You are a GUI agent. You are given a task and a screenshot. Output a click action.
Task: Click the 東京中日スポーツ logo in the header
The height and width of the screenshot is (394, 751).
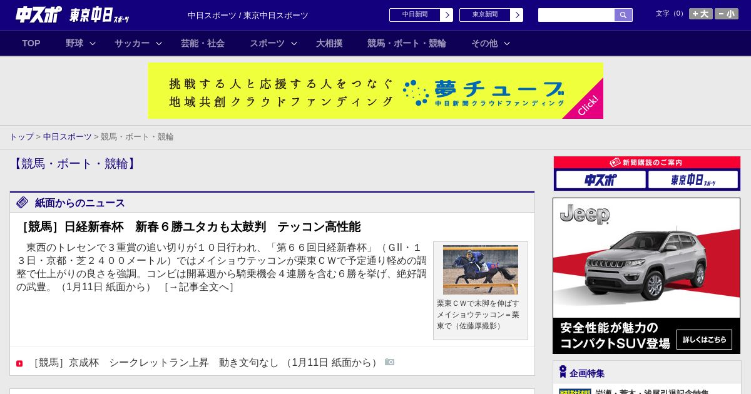coord(100,15)
